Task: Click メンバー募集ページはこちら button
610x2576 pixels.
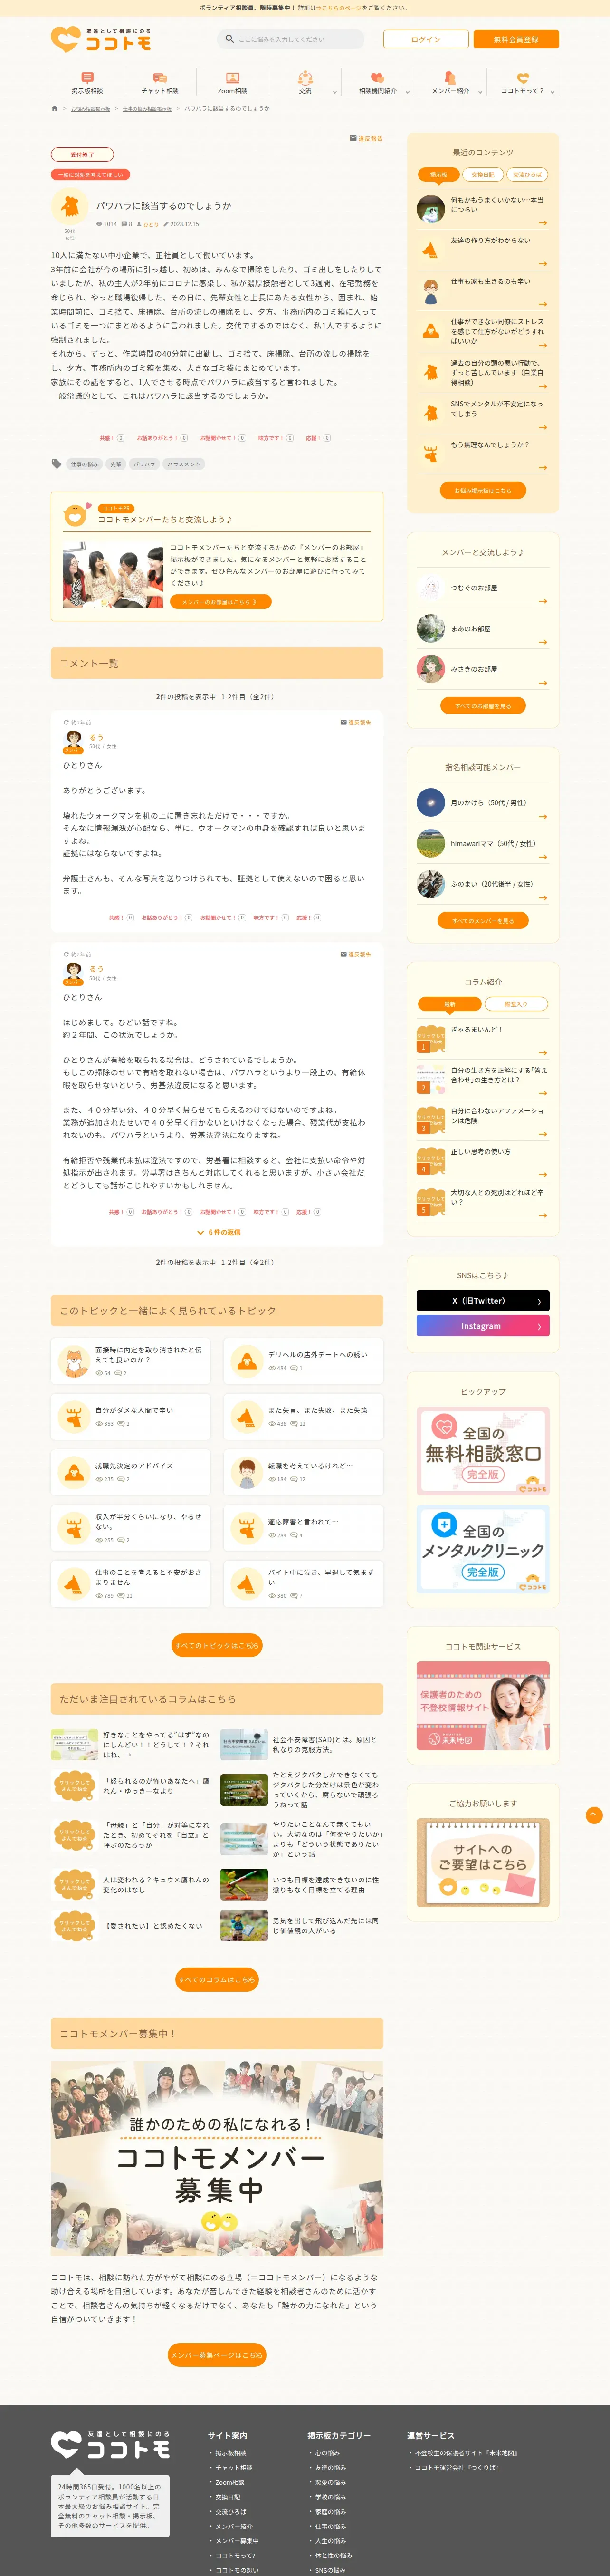Action: 217,2355
